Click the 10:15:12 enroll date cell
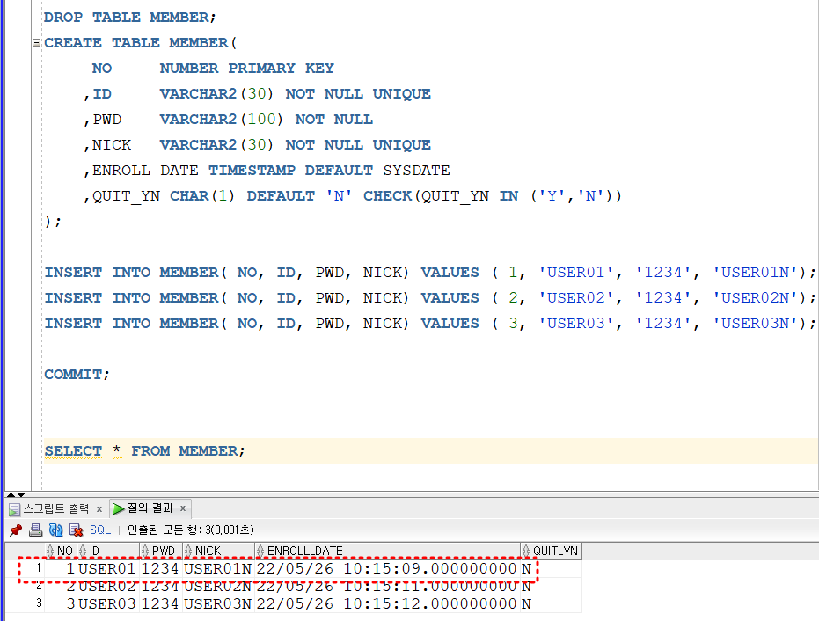 (x=386, y=603)
